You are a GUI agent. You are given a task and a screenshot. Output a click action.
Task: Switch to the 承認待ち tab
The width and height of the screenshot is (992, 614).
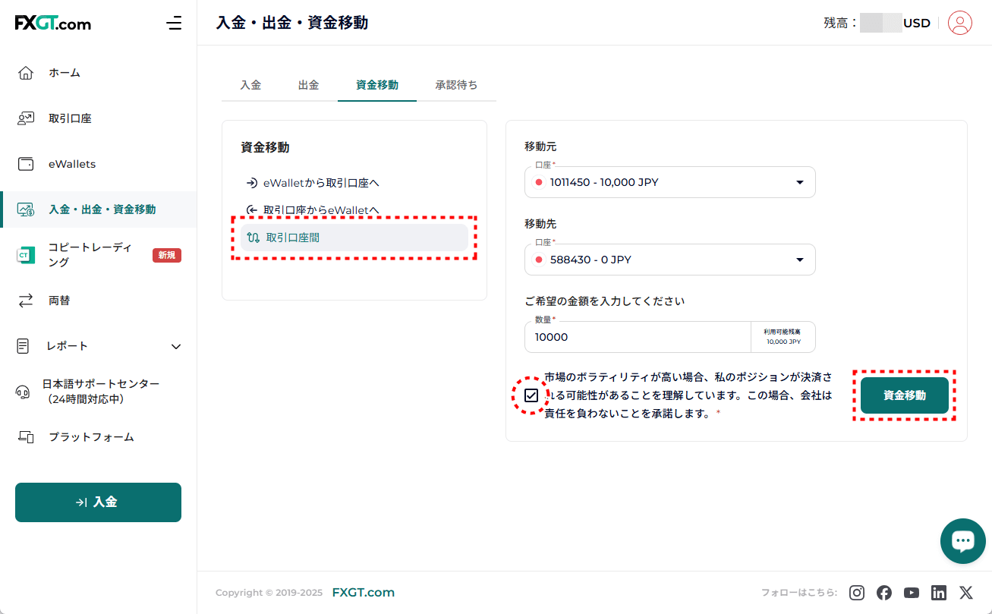[x=456, y=85]
